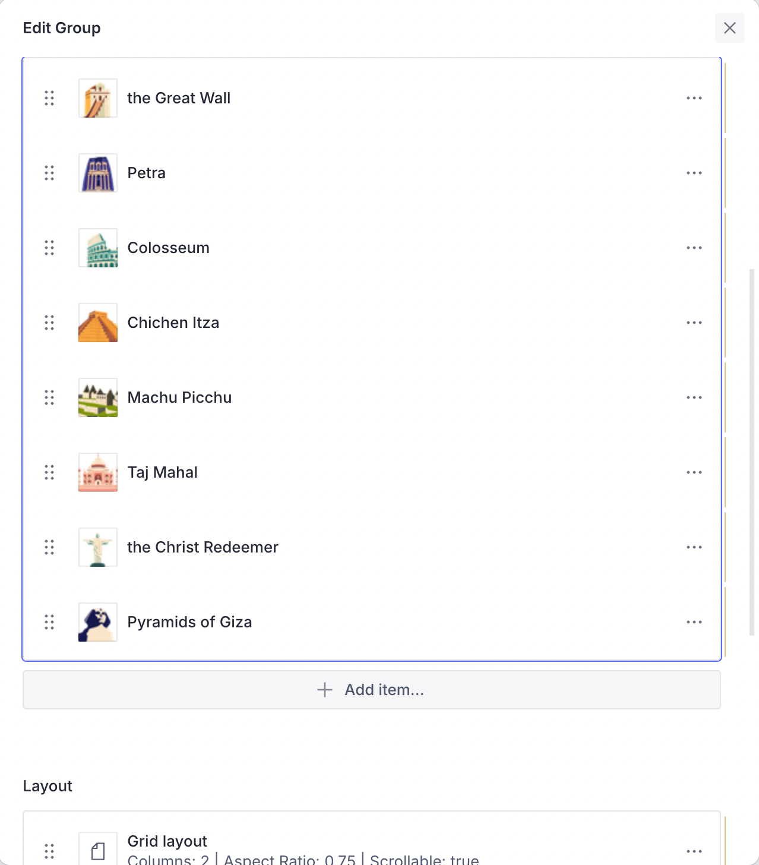Click the Chichen Itza pyramid thumbnail

[x=98, y=323]
